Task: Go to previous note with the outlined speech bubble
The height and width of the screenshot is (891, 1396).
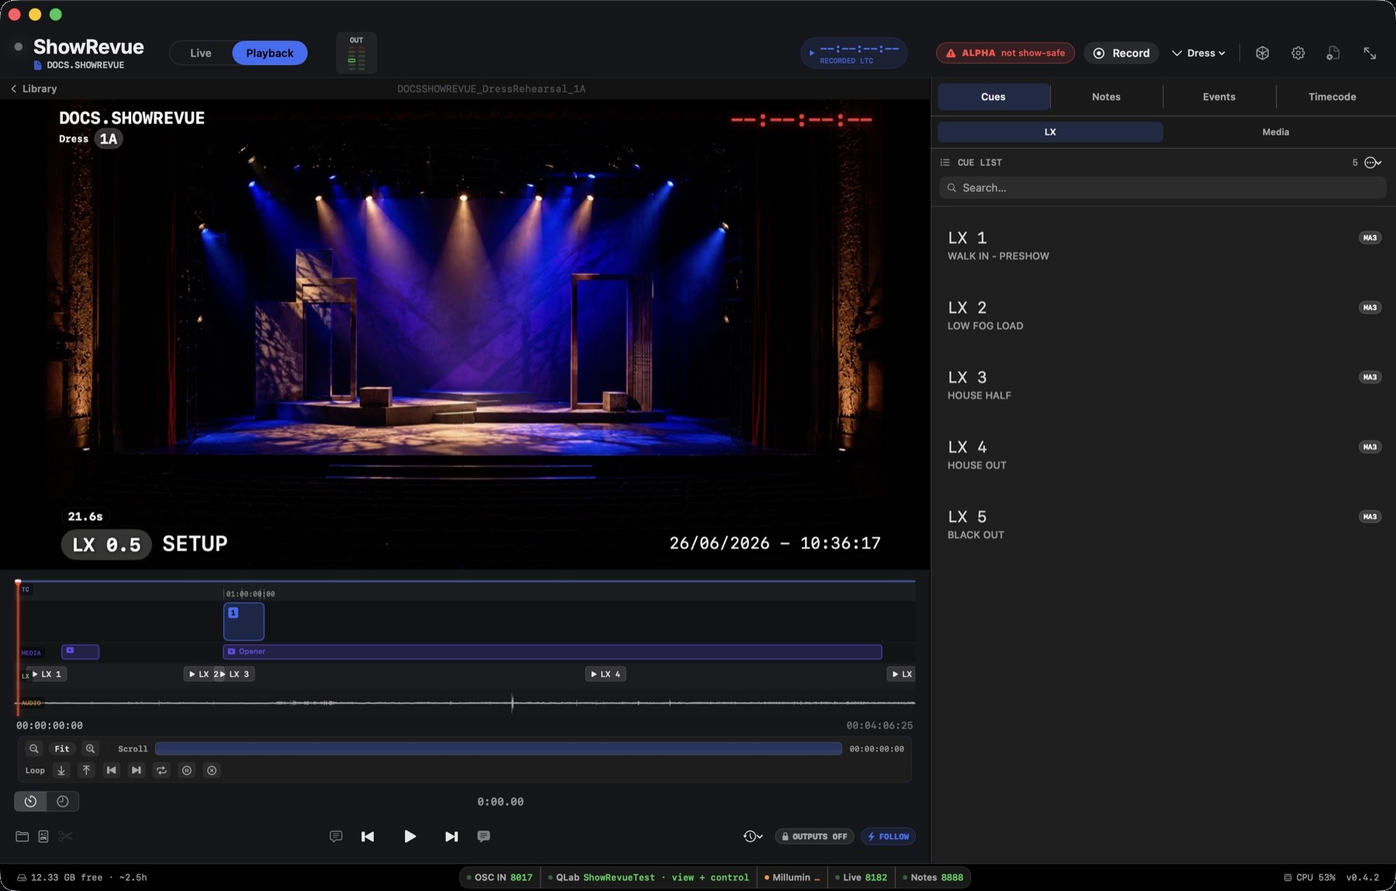Action: coord(336,836)
